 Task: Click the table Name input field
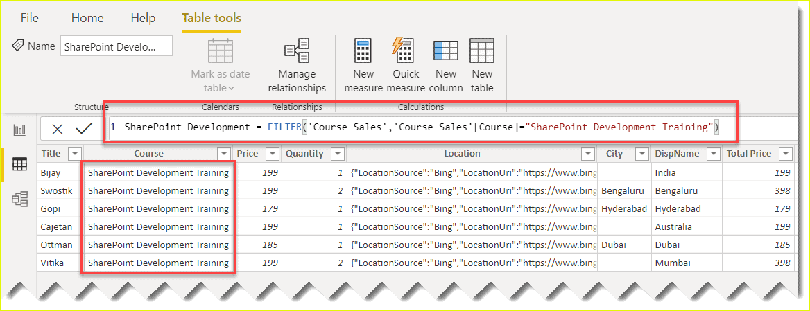pyautogui.click(x=117, y=46)
